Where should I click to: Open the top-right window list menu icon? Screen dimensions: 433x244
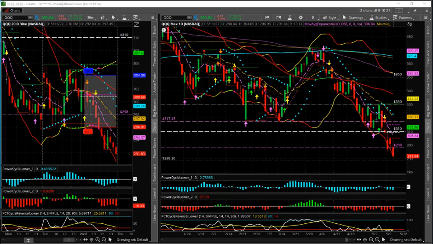426,11
